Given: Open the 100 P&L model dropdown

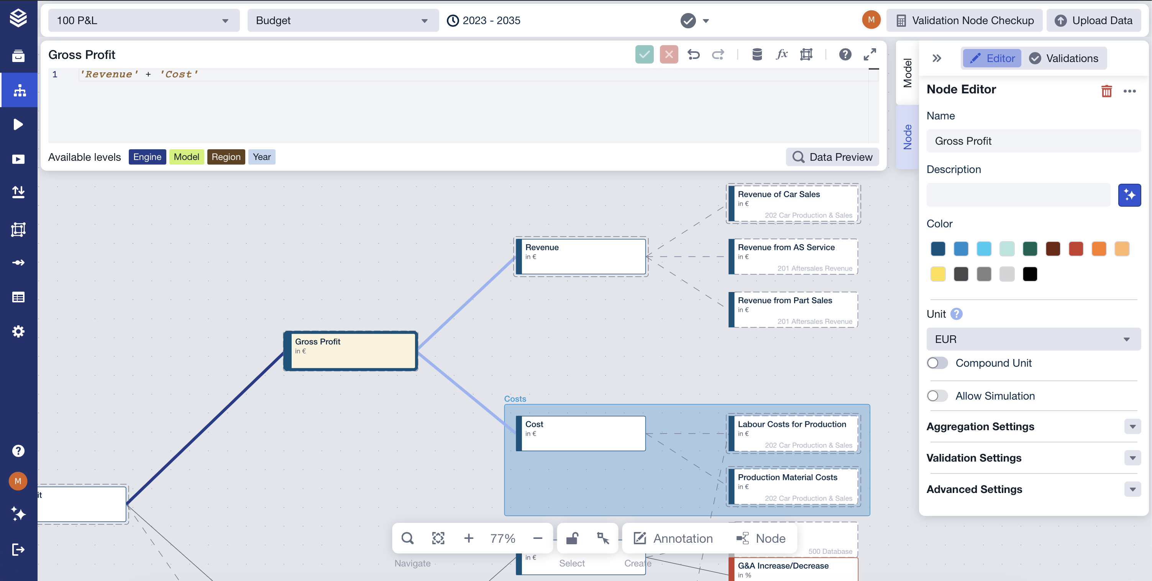Looking at the screenshot, I should (x=143, y=21).
